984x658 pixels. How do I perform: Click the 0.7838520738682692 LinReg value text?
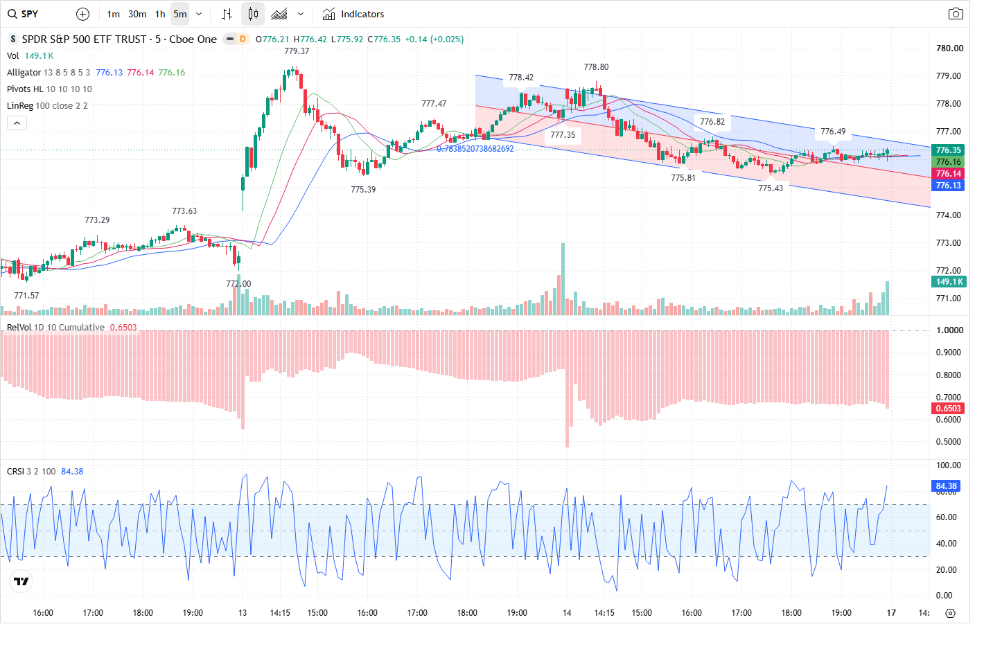[x=475, y=149]
